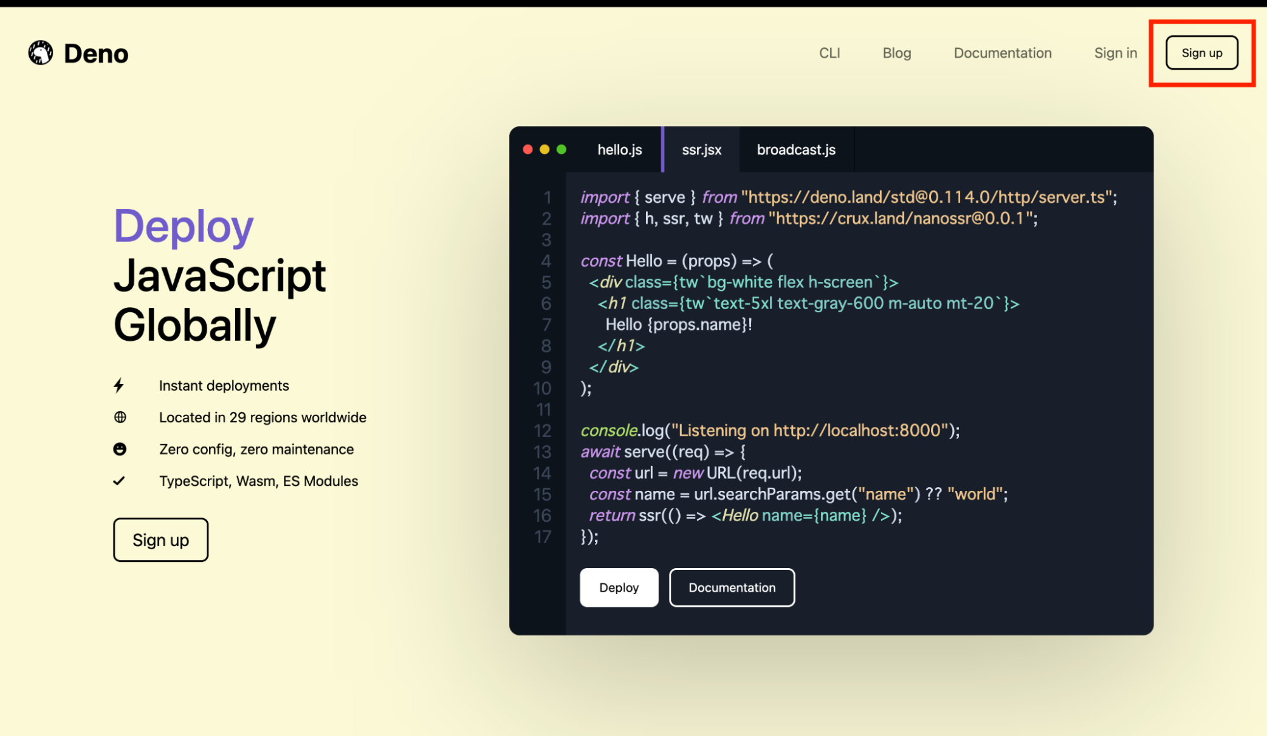The width and height of the screenshot is (1267, 736).
Task: Click Sign in link in header
Action: [1115, 53]
